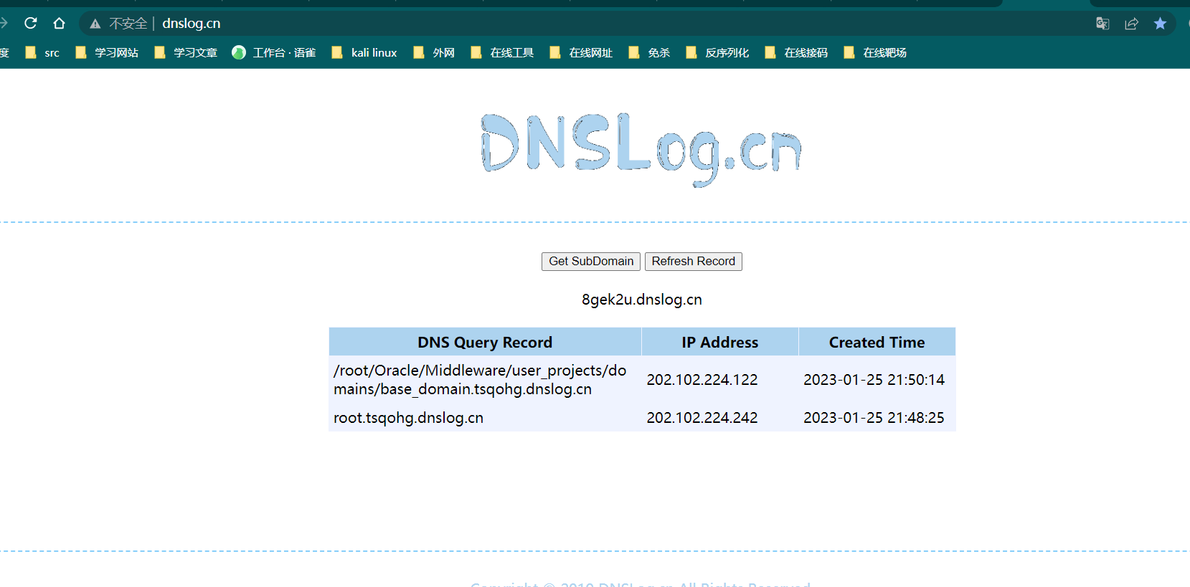Open the 学习文章 bookmark folder
Viewport: 1190px width, 587px height.
(186, 52)
